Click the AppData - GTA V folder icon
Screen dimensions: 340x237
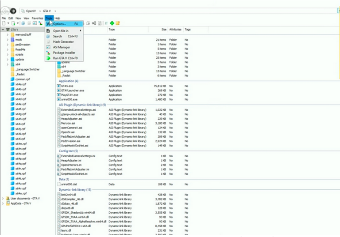tap(8, 203)
